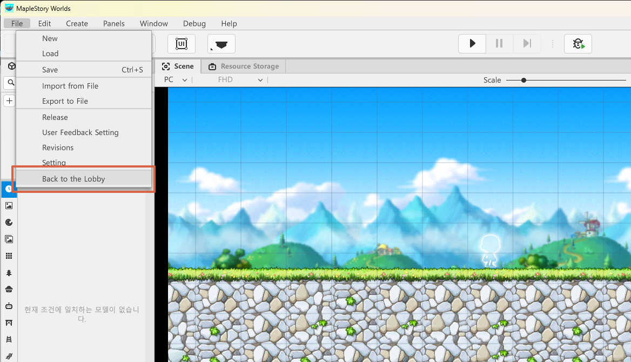Click the toolbar vertical dots handle
Screen dimensions: 631x362
tap(553, 43)
